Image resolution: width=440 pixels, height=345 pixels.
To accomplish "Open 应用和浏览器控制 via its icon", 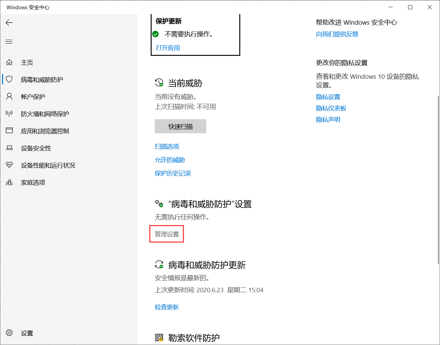I will [9, 131].
